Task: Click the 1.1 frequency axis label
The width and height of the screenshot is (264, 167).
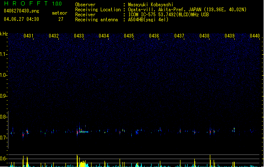Action: (x=3, y=54)
